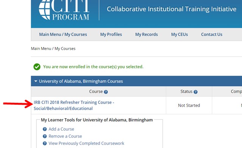This screenshot has width=242, height=148.
Task: Open the My Profiles menu item
Action: (x=111, y=34)
